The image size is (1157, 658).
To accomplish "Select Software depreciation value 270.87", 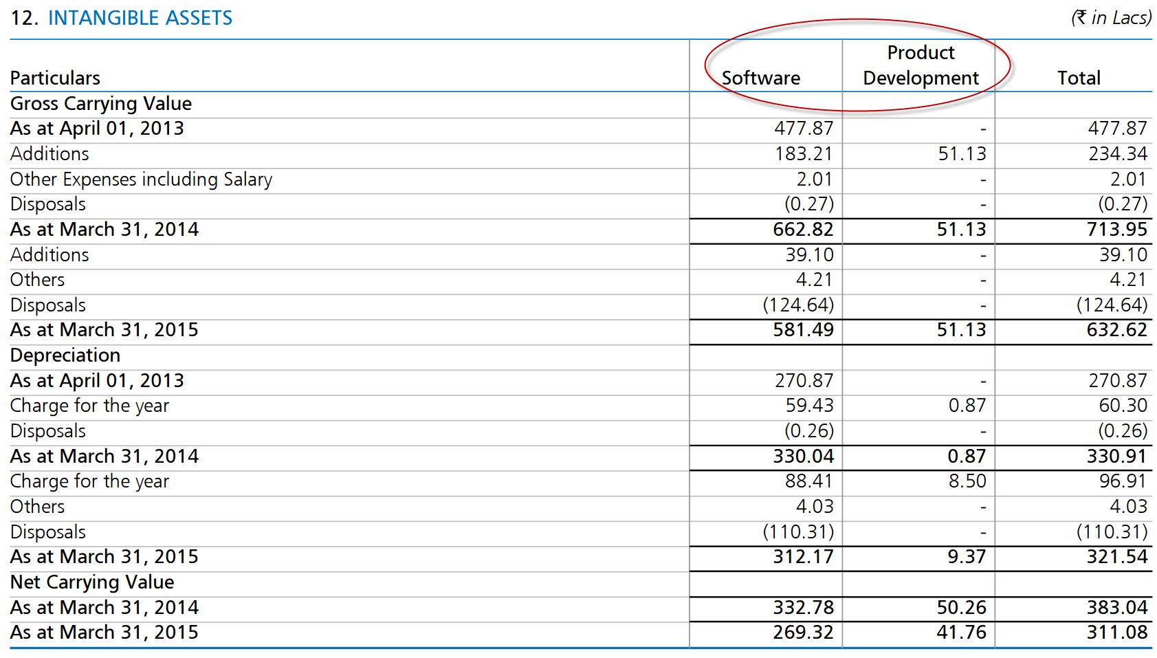I will 804,381.
